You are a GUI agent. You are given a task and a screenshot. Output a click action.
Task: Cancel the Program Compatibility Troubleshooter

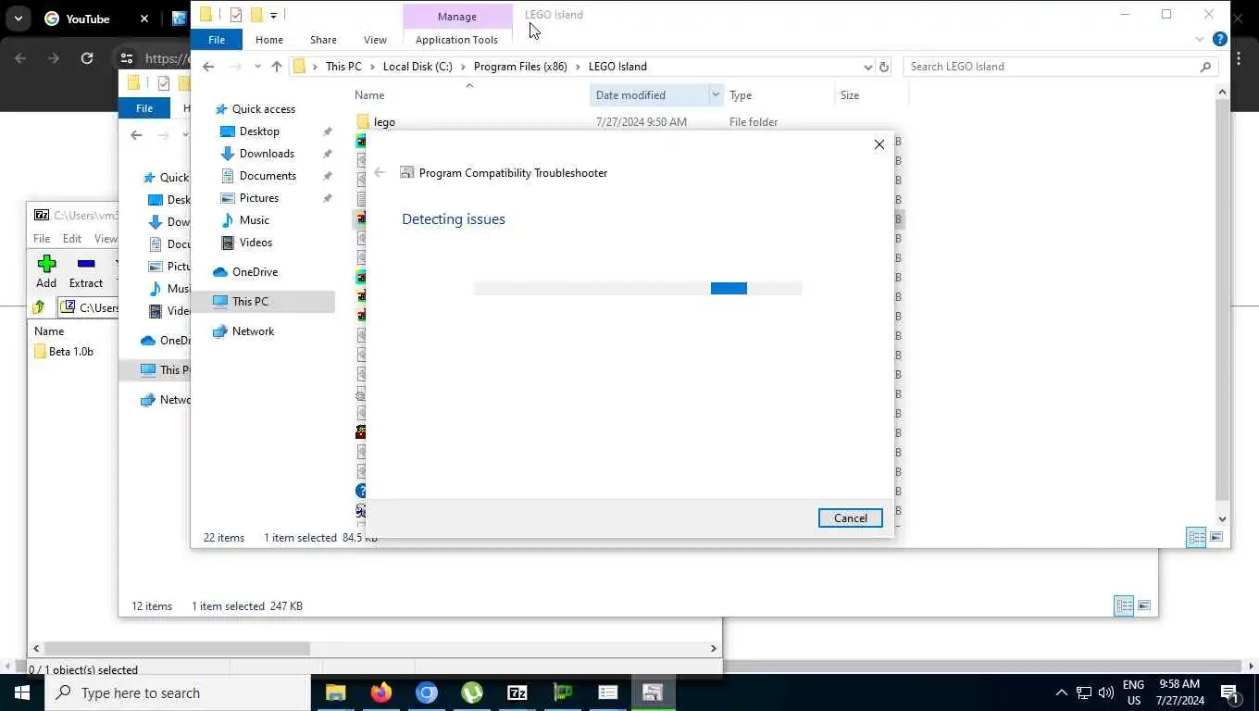tap(850, 518)
